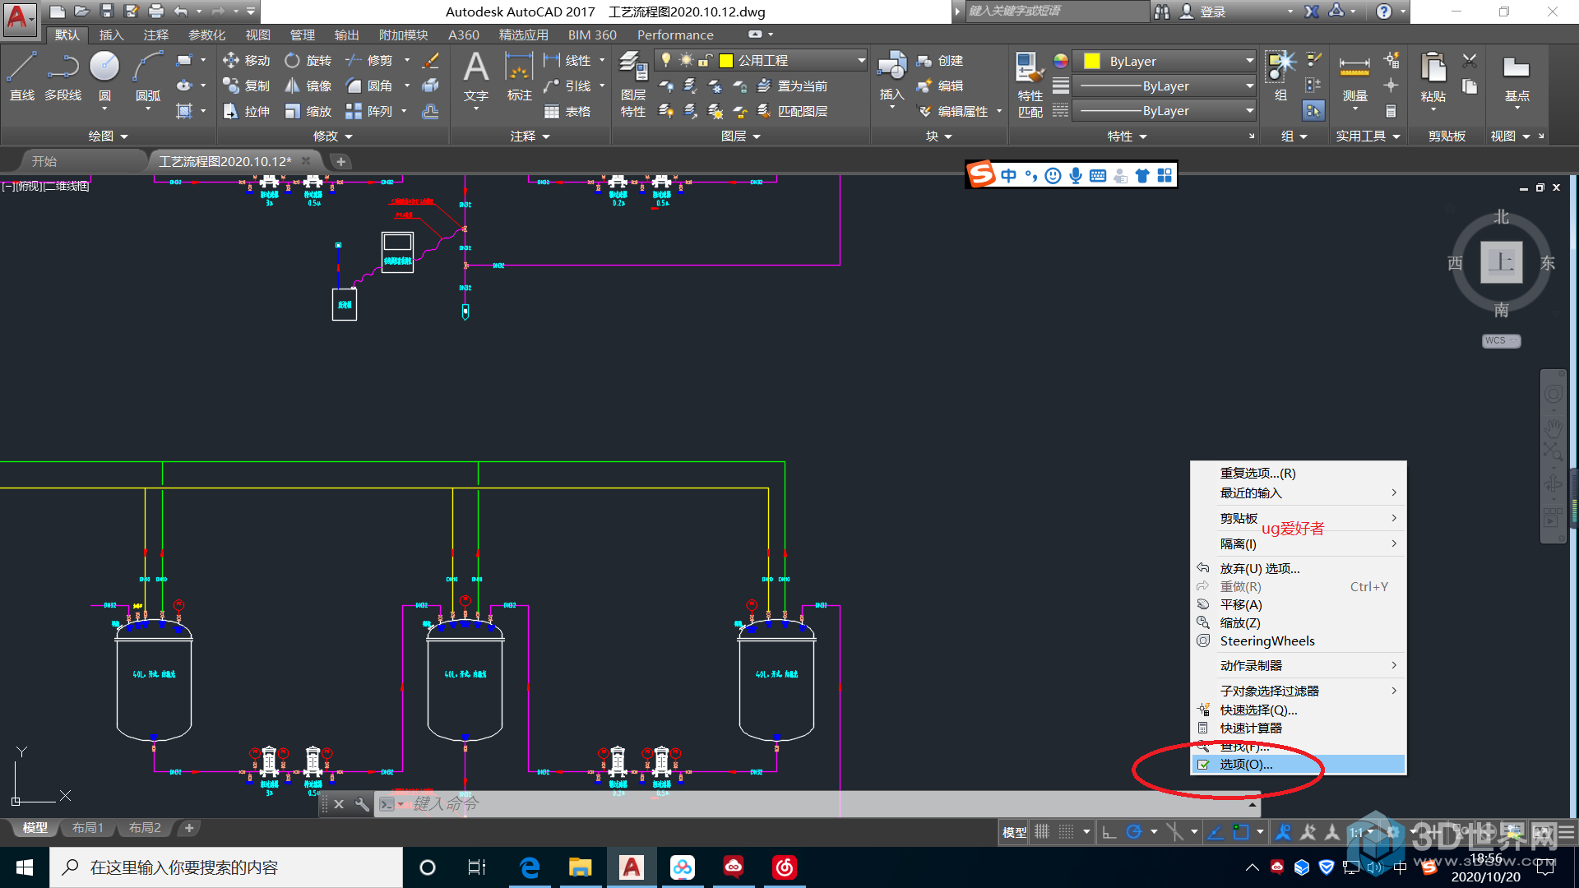The width and height of the screenshot is (1579, 888).
Task: Click the Erase tool icon in Modify panel
Action: click(430, 61)
